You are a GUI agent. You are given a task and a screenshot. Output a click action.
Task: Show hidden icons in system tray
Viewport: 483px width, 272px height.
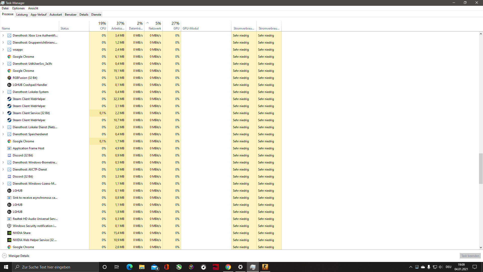pyautogui.click(x=410, y=267)
